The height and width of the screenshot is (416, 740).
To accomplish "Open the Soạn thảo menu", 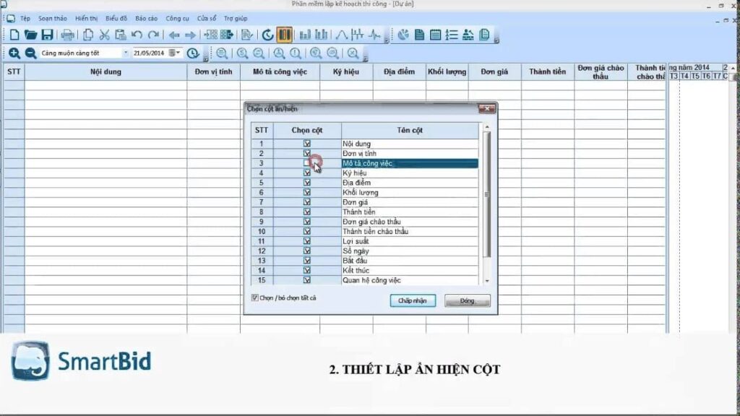I will [53, 18].
